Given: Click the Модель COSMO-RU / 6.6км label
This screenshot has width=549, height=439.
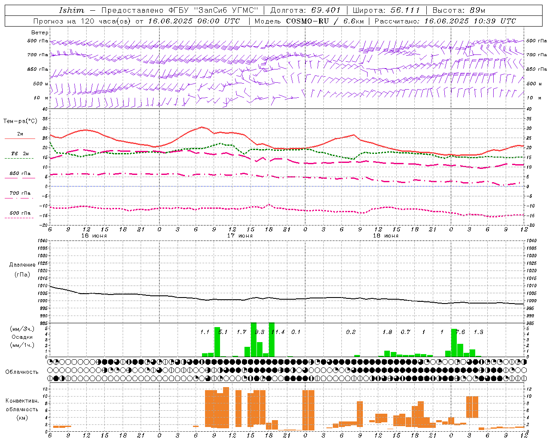Looking at the screenshot, I should [x=309, y=21].
